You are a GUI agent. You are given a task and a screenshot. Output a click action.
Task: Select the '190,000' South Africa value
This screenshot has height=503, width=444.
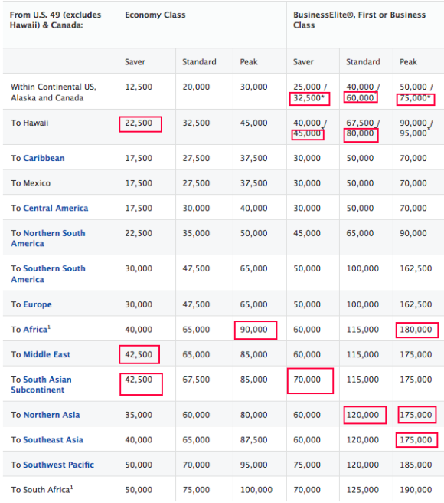pos(416,490)
